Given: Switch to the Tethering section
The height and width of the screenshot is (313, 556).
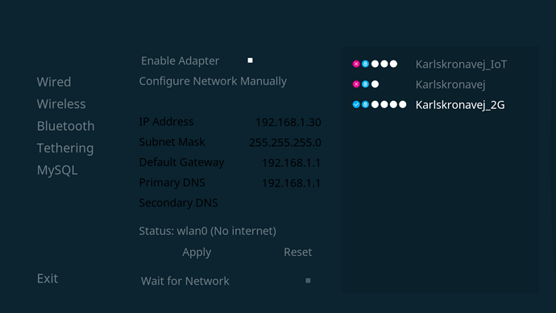Looking at the screenshot, I should click(65, 148).
